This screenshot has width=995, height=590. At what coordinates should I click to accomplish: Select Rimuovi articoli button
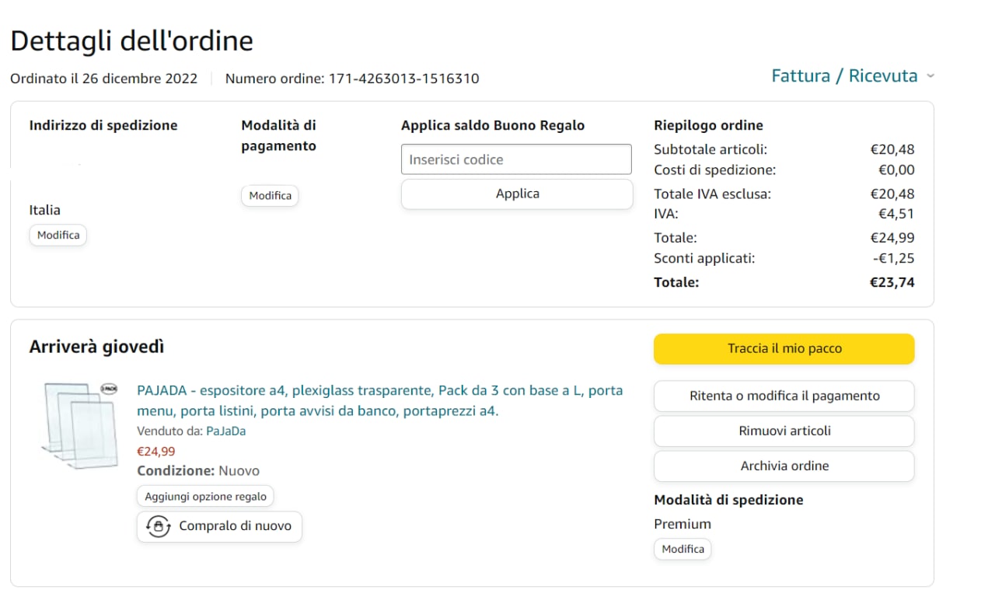pyautogui.click(x=784, y=431)
